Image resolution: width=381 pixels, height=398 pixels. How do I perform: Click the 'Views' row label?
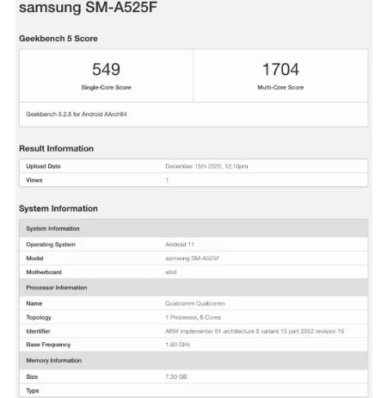click(34, 180)
